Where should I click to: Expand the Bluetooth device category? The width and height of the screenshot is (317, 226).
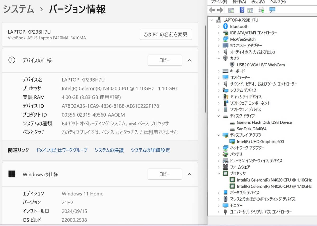tap(218, 26)
